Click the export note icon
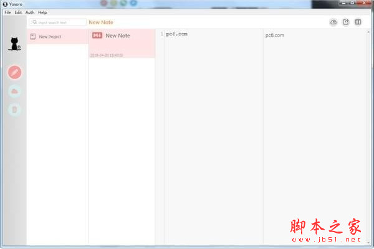This screenshot has height=249, width=374. click(345, 22)
